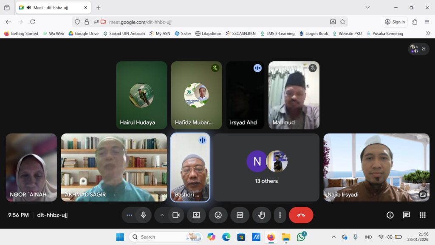Open Siakad UIN Antasari bookmark
Image resolution: width=435 pixels, height=245 pixels.
click(x=124, y=33)
